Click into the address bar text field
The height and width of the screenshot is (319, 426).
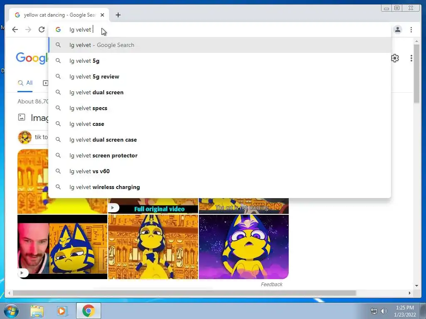pos(220,29)
